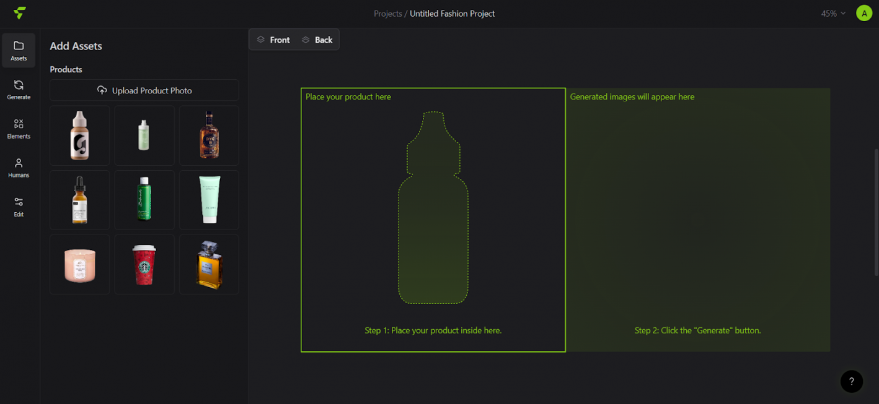Click the generated images preview area
Image resolution: width=879 pixels, height=404 pixels.
(699, 220)
